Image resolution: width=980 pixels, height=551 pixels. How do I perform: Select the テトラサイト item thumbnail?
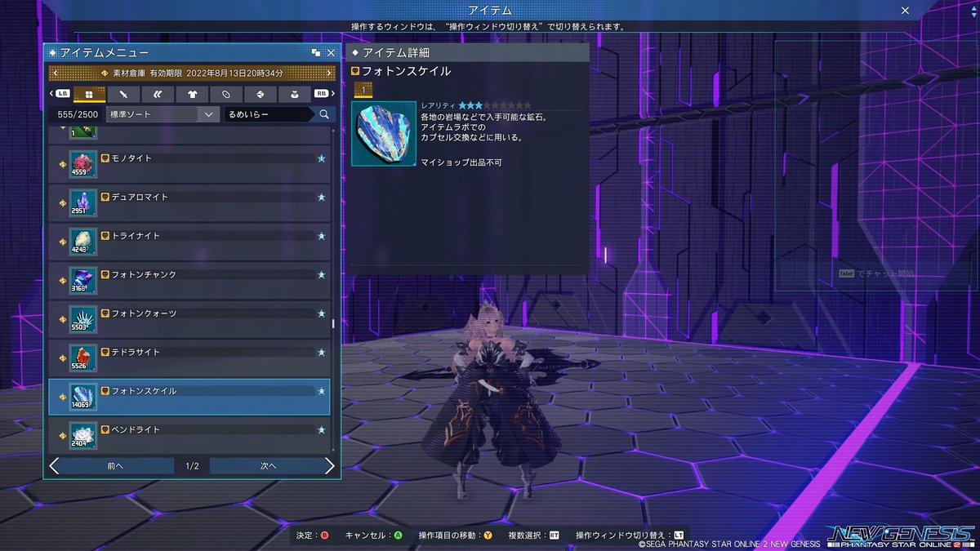83,358
